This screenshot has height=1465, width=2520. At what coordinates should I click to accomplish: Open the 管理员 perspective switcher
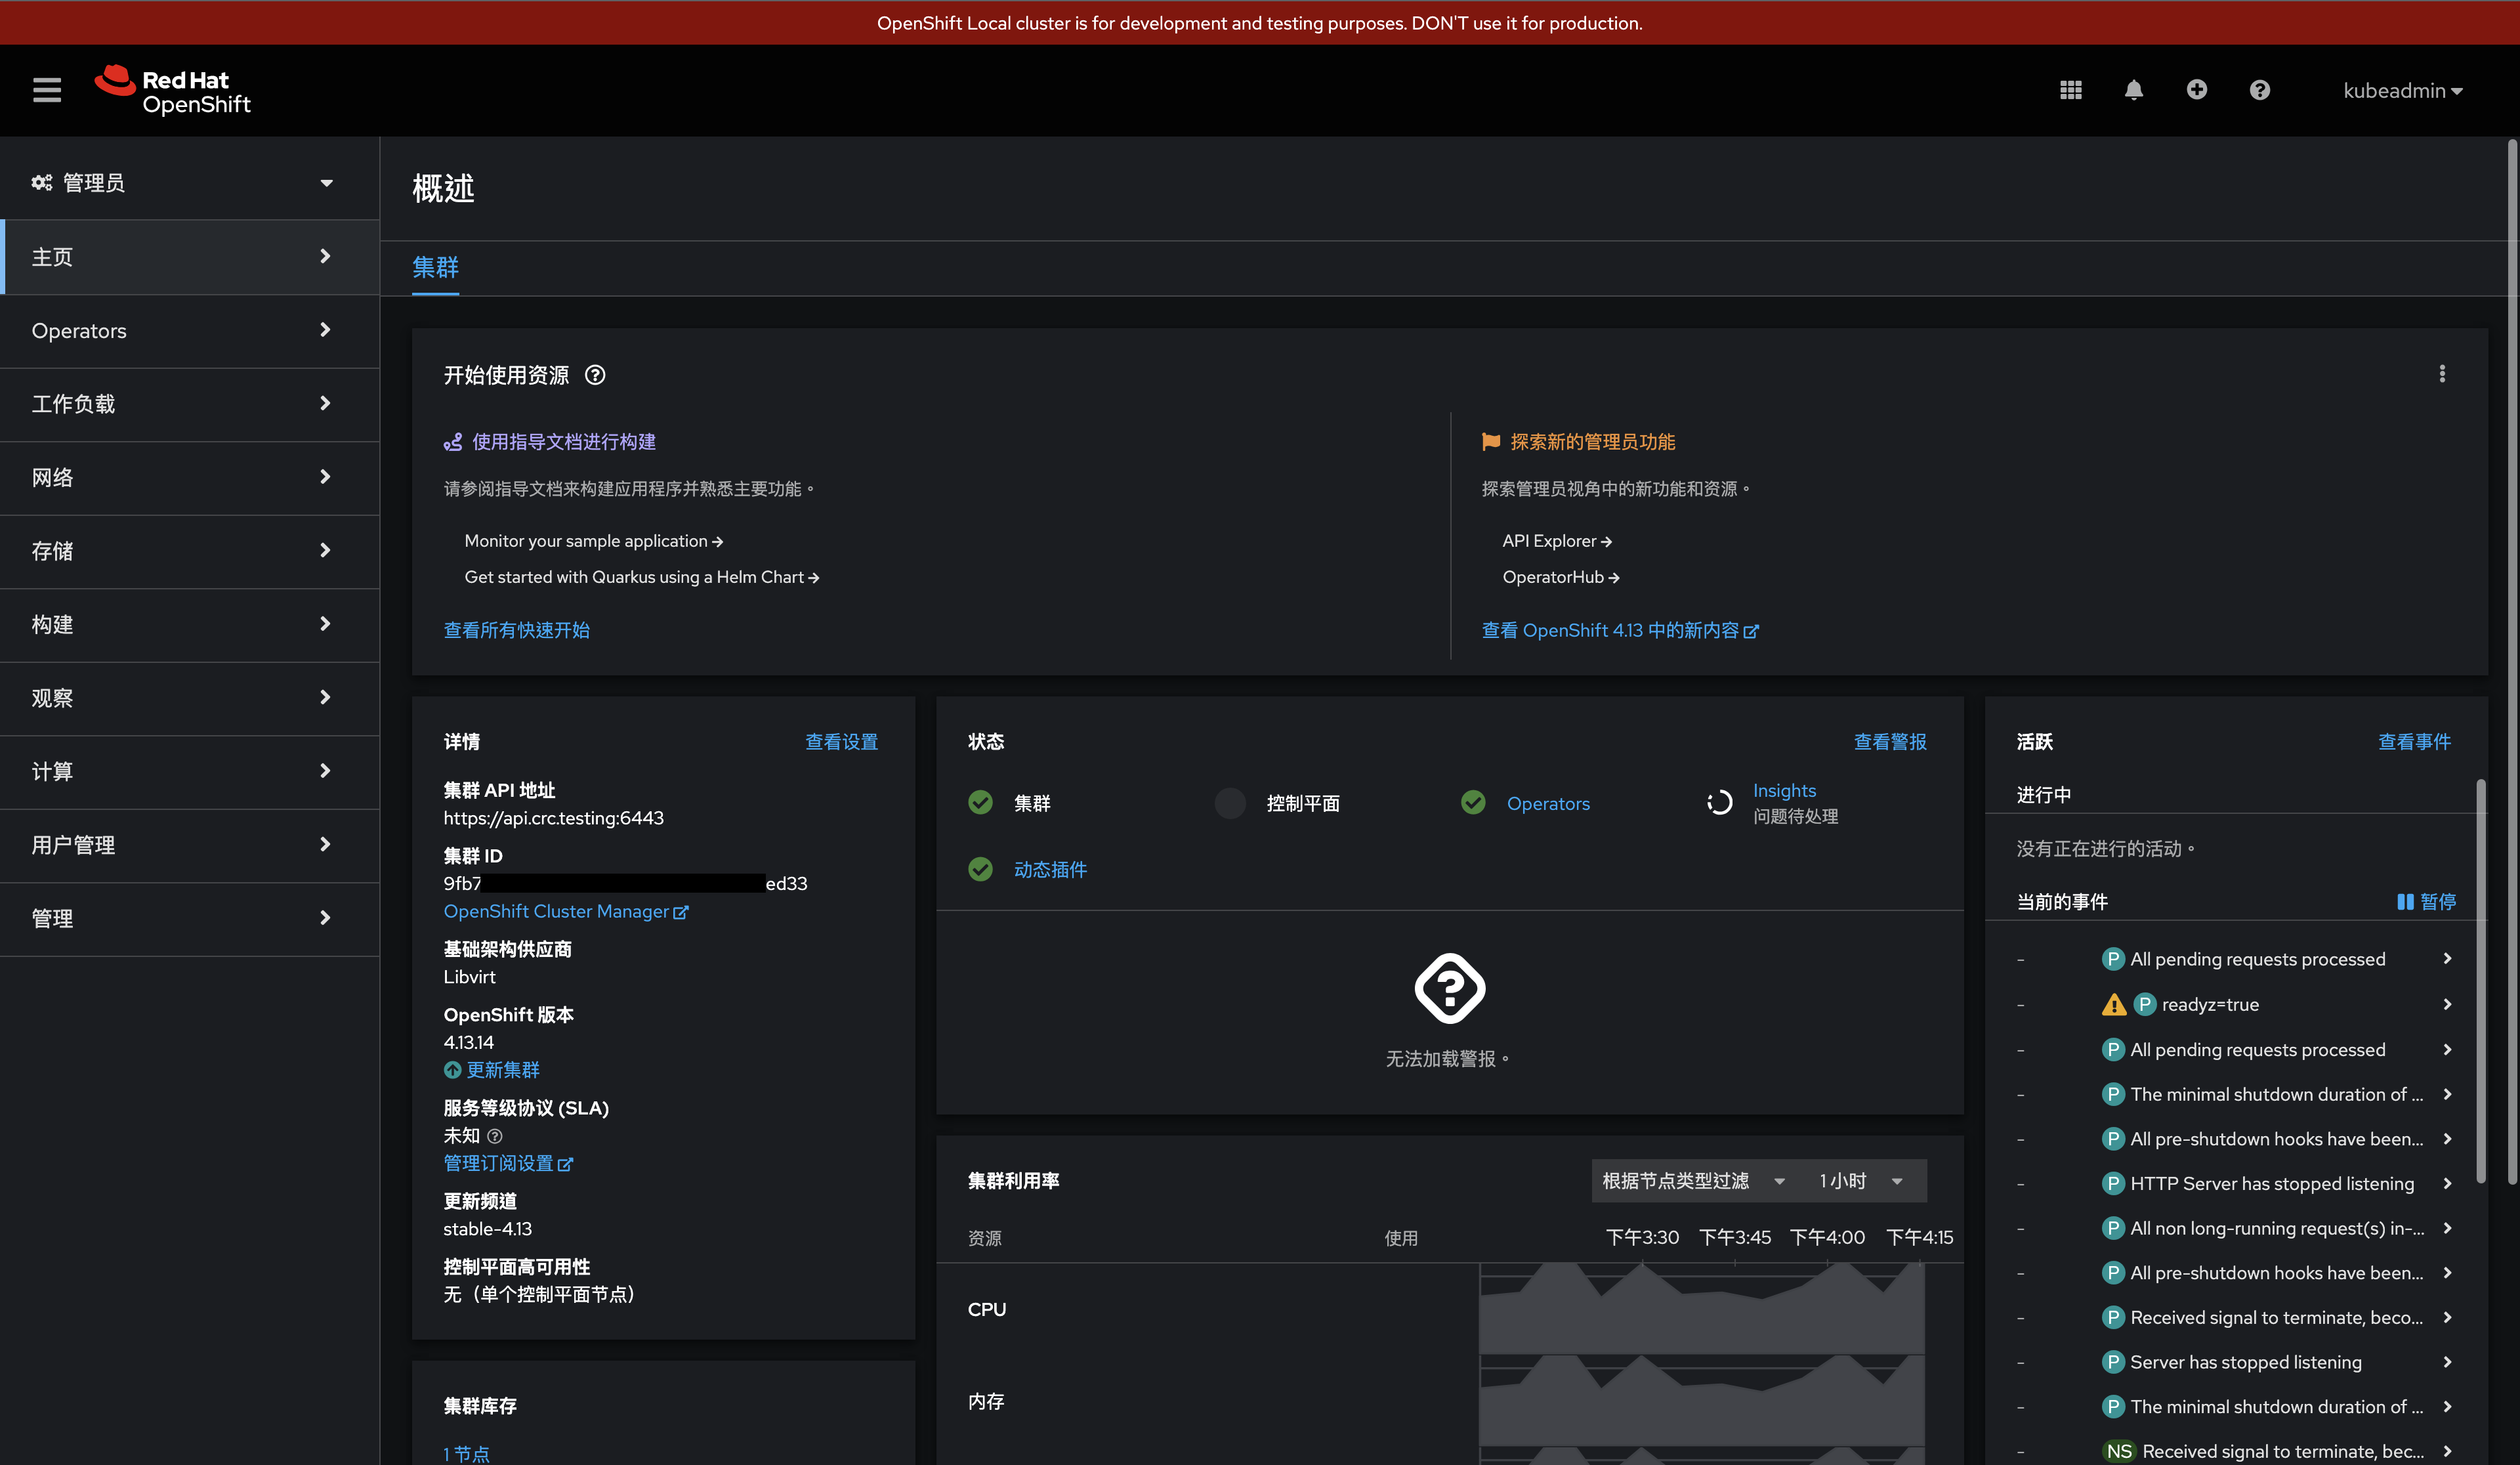(x=182, y=182)
